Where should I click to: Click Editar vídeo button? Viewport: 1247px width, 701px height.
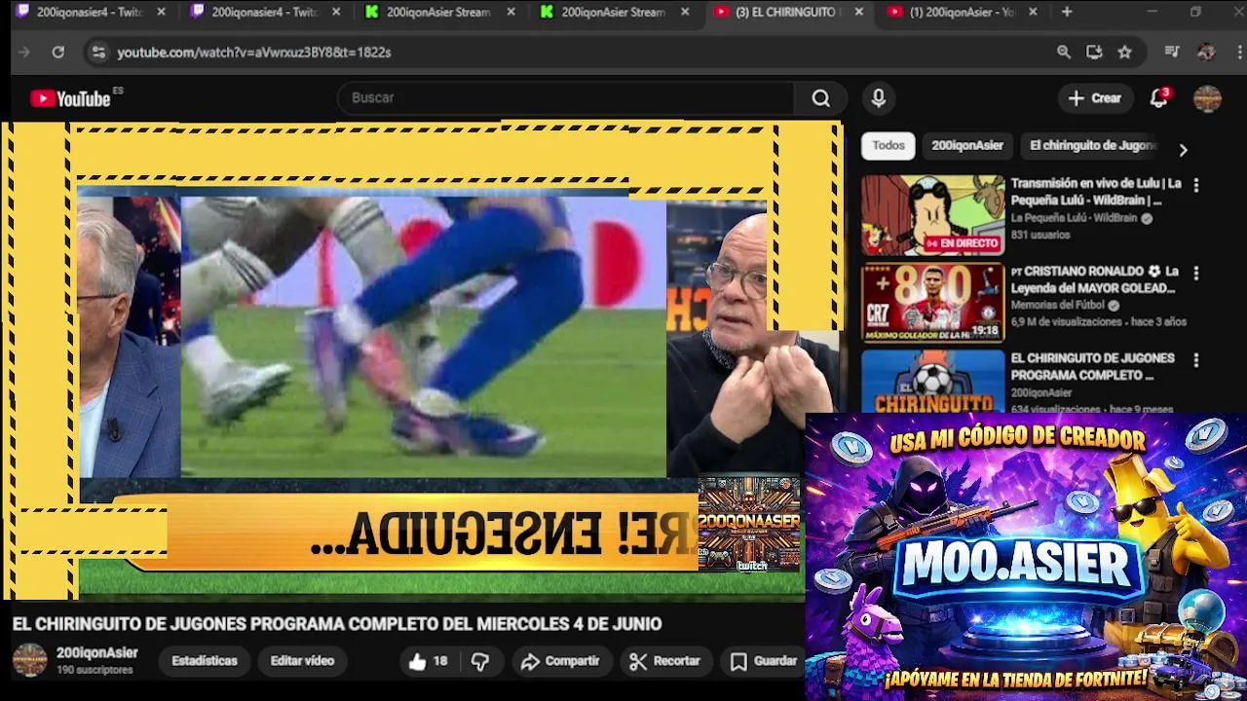click(302, 661)
